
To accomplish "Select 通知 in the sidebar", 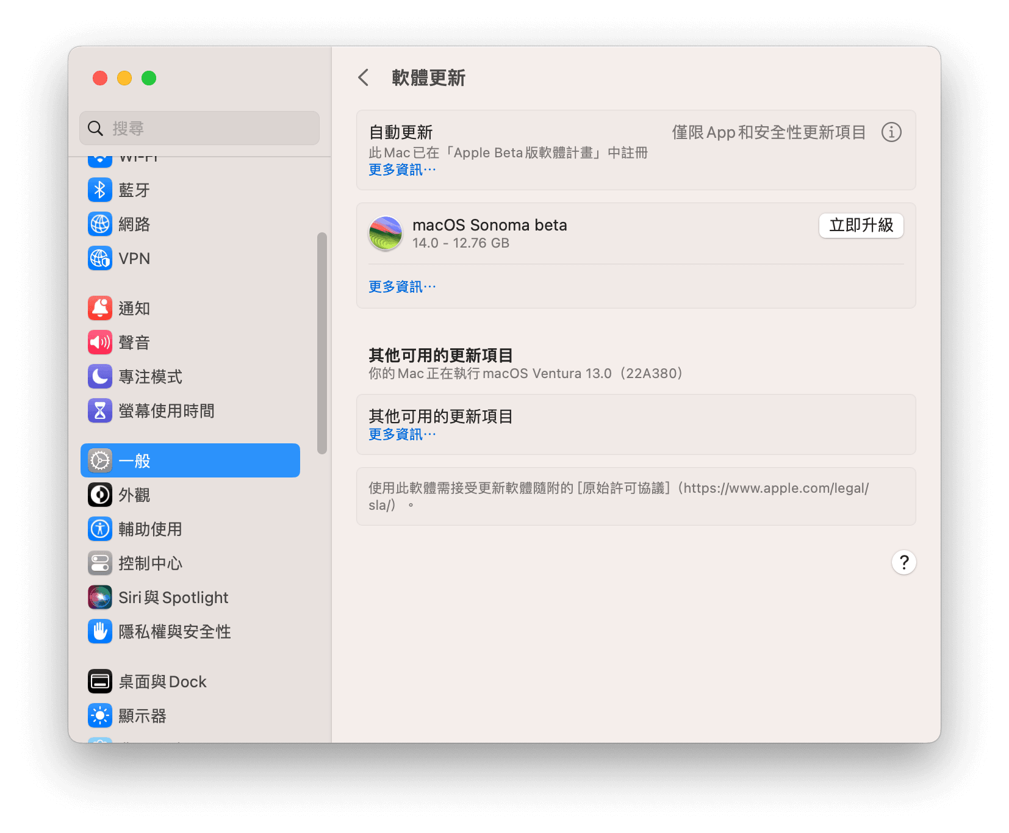I will [190, 308].
